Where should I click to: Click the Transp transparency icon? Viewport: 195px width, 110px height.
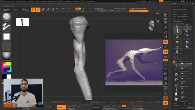165,93
